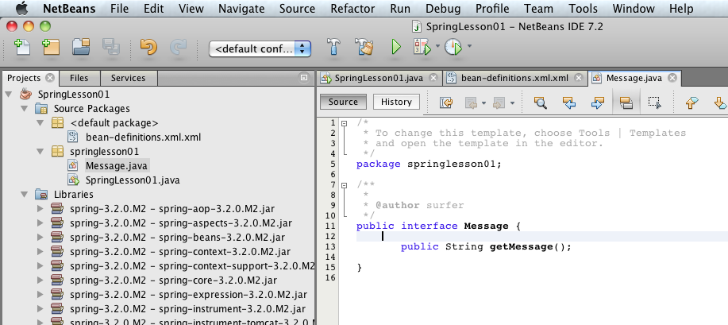Image resolution: width=728 pixels, height=325 pixels.
Task: Select the bean-definitions.xml.xml editor tab
Action: click(x=514, y=78)
